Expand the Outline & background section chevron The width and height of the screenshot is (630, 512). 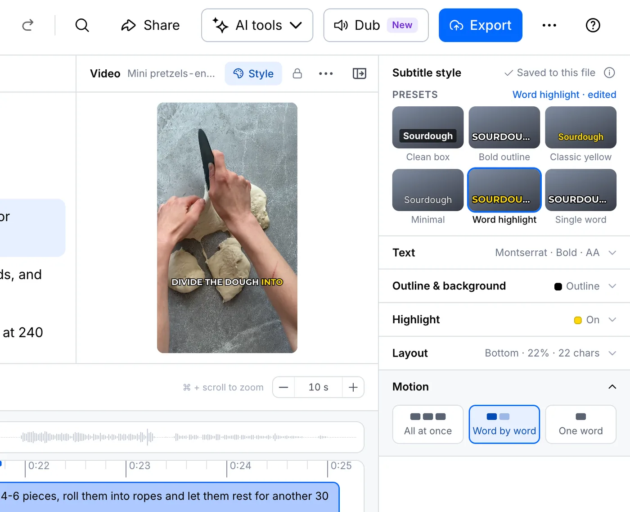[612, 286]
